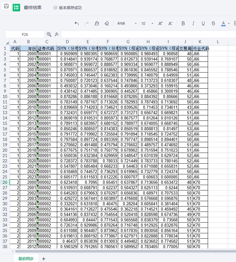The height and width of the screenshot is (262, 236).
Task: Click into the formula bar input
Action: pos(149,34)
